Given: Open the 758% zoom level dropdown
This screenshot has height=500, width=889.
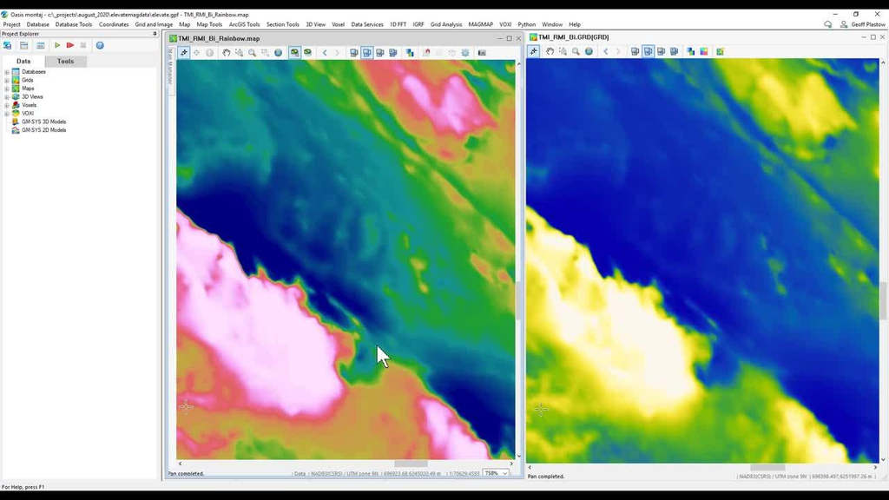Looking at the screenshot, I should (504, 473).
